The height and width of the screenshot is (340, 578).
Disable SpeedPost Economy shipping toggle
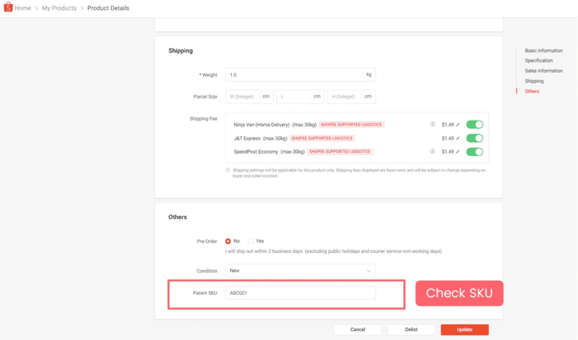(x=474, y=152)
